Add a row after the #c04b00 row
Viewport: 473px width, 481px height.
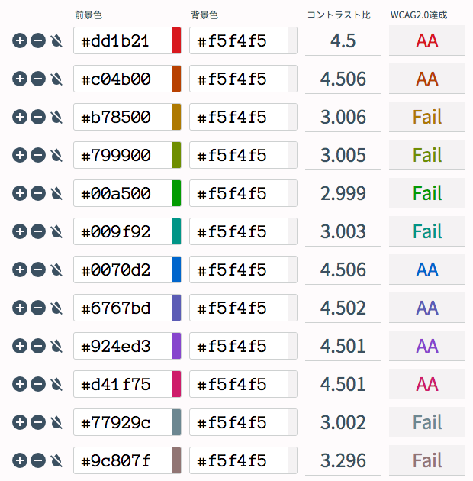point(20,79)
